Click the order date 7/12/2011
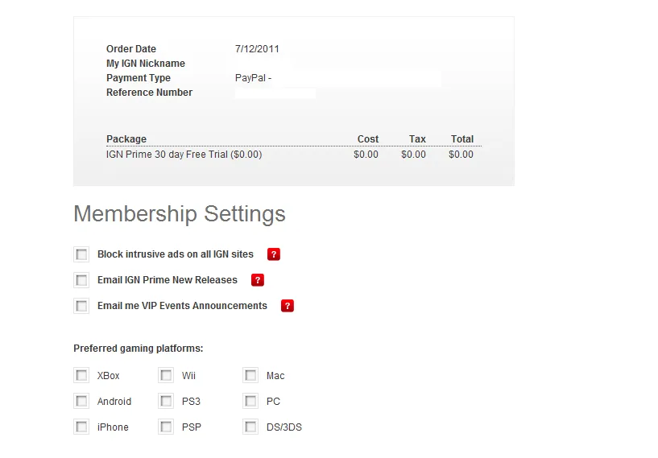 point(257,49)
